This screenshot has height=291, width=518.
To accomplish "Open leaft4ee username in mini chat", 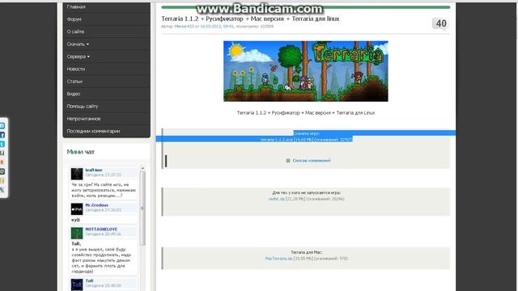I will pos(94,171).
